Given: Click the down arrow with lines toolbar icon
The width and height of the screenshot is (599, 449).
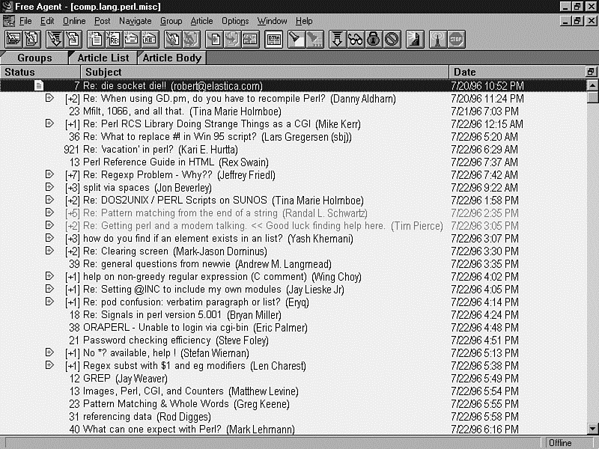Looking at the screenshot, I should pyautogui.click(x=338, y=39).
